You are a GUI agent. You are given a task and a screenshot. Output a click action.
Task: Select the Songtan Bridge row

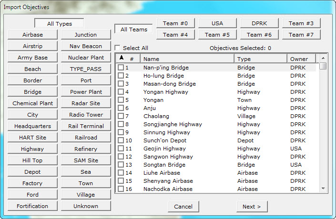[164, 165]
